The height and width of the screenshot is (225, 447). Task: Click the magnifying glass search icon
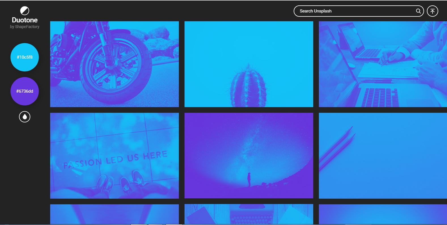click(418, 11)
